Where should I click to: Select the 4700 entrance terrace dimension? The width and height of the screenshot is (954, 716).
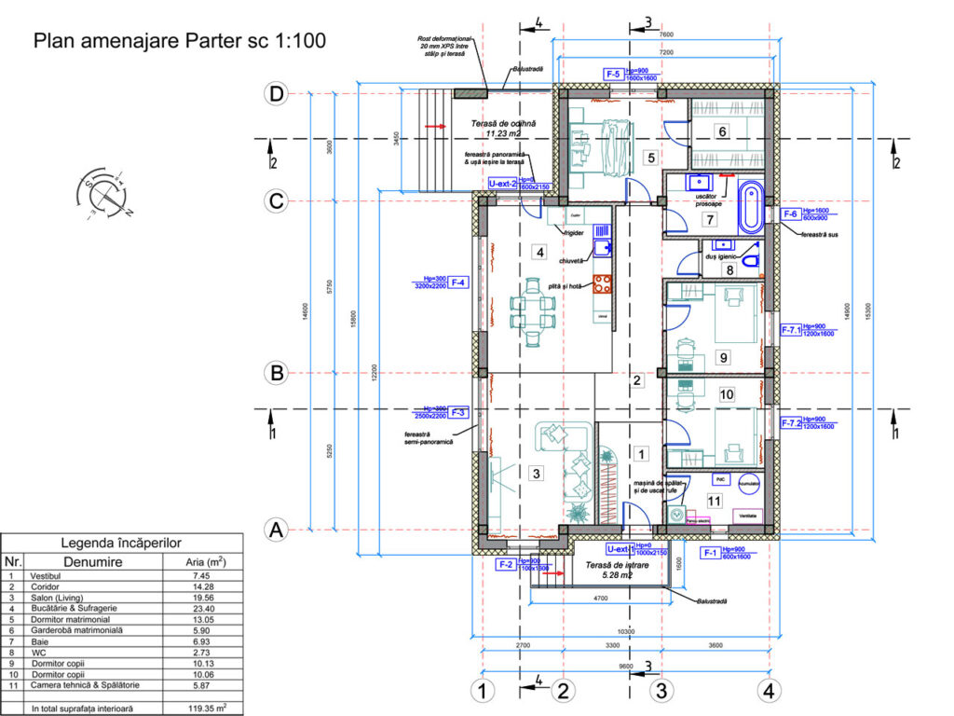pos(600,599)
